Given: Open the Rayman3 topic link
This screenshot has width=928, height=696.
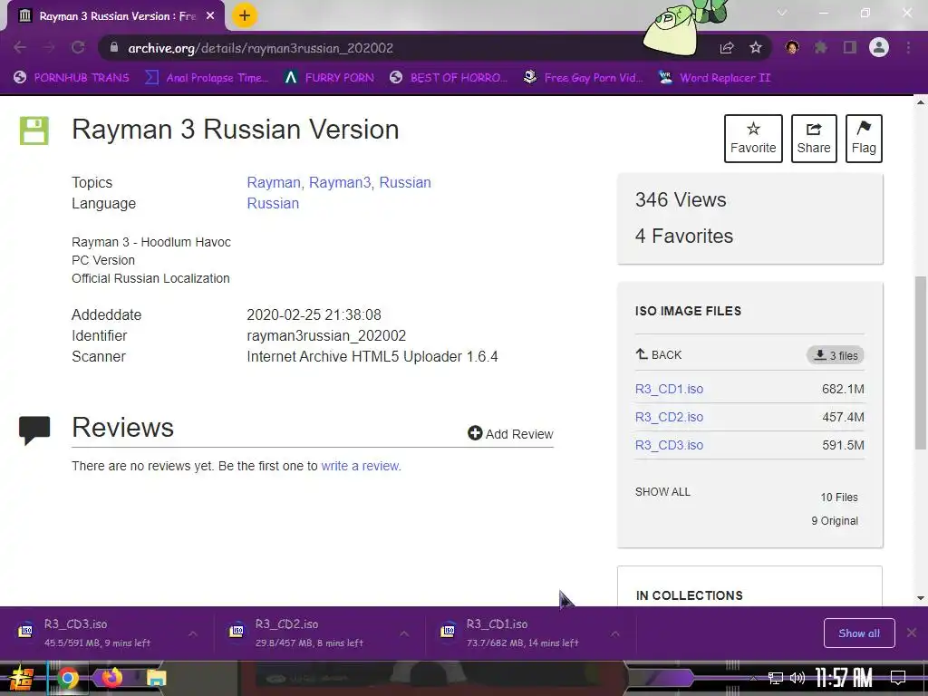Looking at the screenshot, I should pyautogui.click(x=340, y=182).
